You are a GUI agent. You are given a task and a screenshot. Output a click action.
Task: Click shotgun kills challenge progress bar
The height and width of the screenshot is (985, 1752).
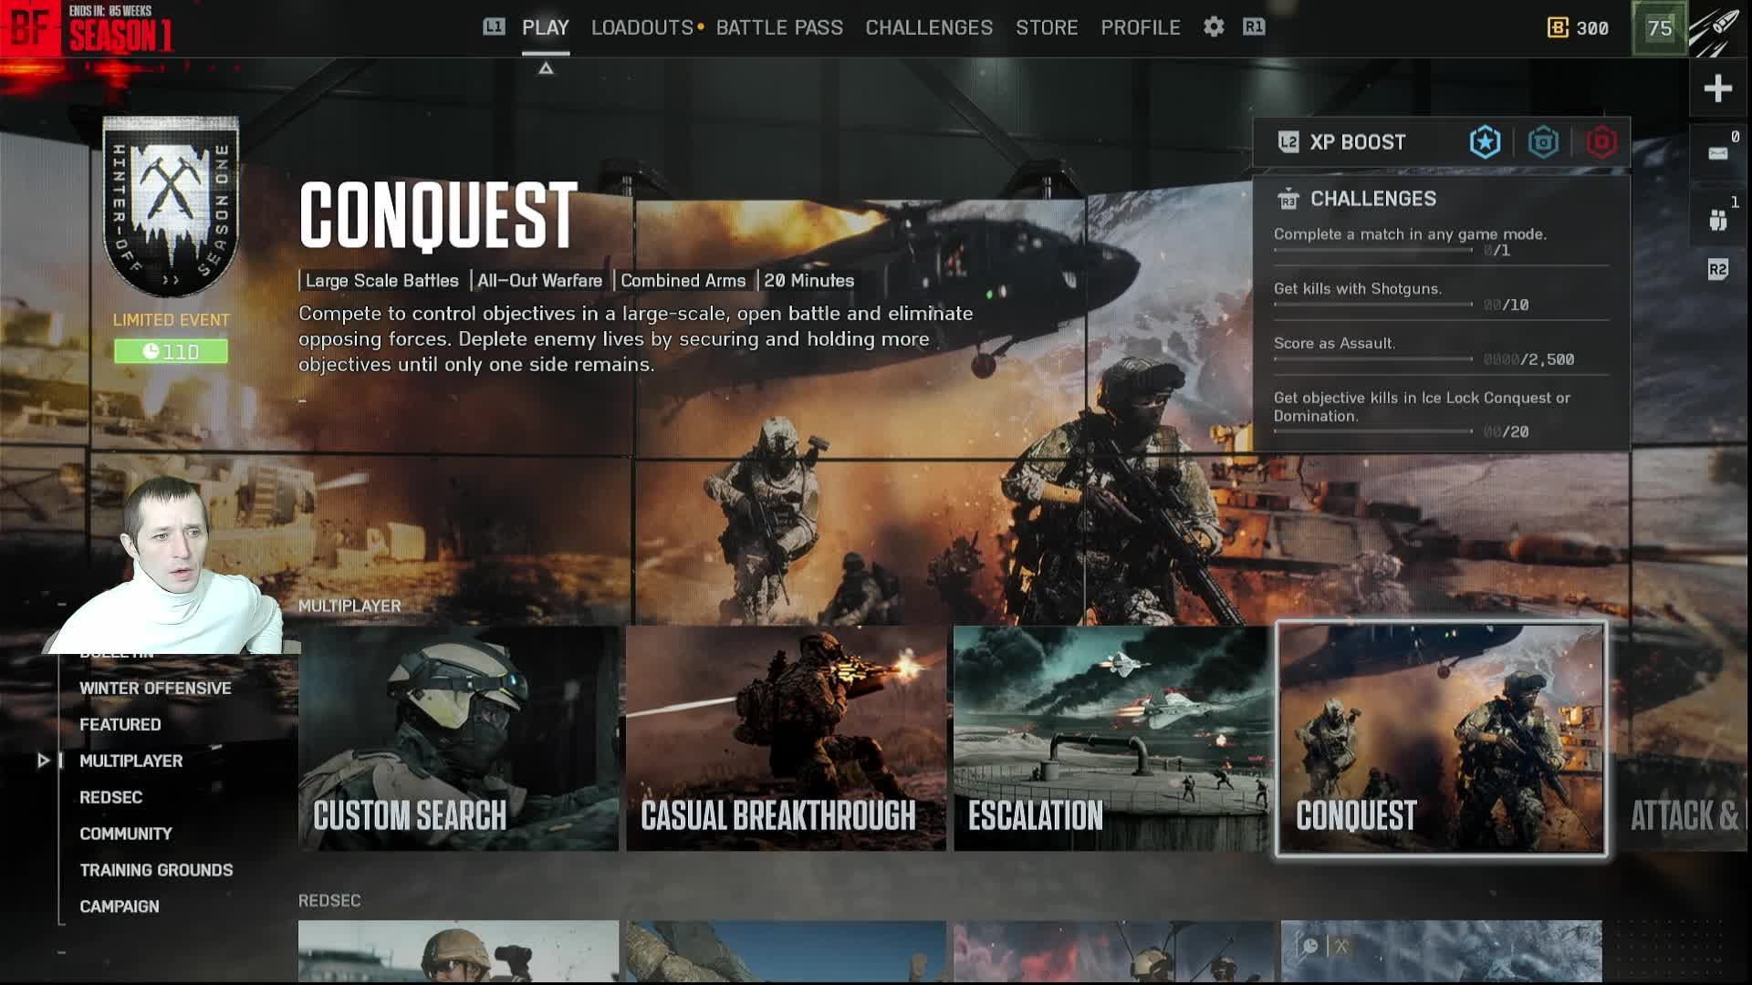point(1372,305)
